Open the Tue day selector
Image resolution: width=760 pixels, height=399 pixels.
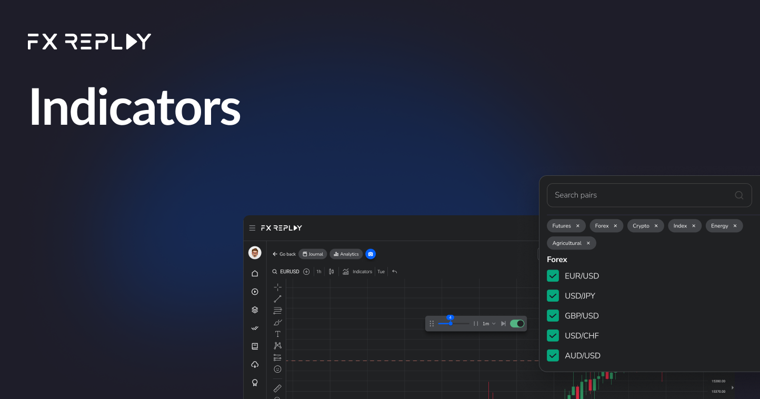pos(381,271)
